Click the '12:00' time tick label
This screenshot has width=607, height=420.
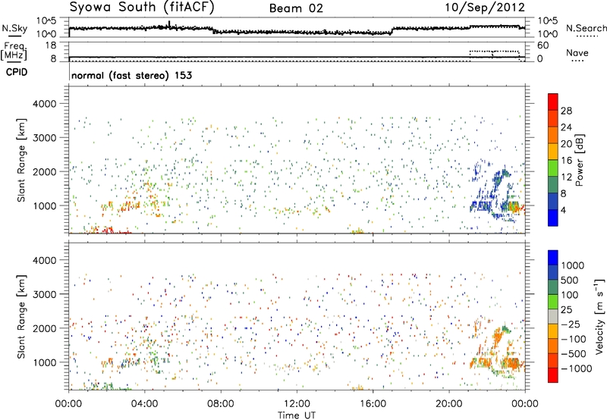297,404
